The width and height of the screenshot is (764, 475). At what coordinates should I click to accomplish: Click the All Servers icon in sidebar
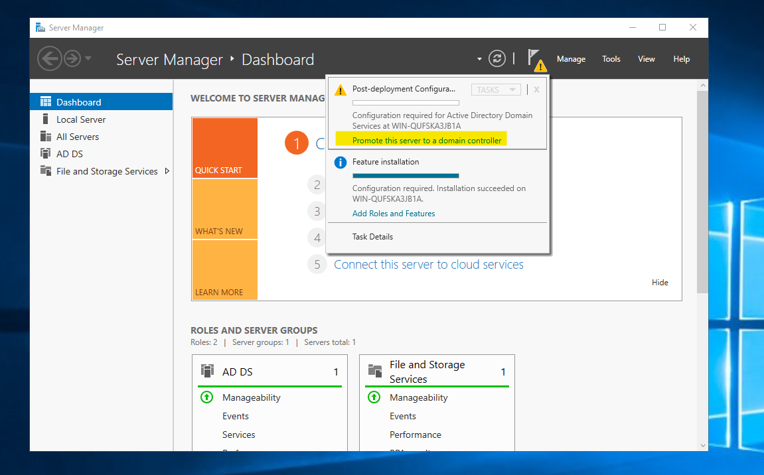(x=46, y=137)
